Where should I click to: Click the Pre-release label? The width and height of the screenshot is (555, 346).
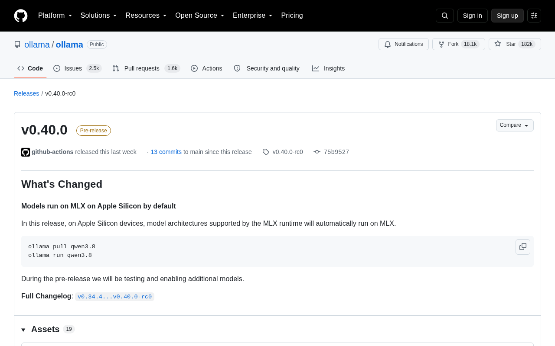coord(94,131)
